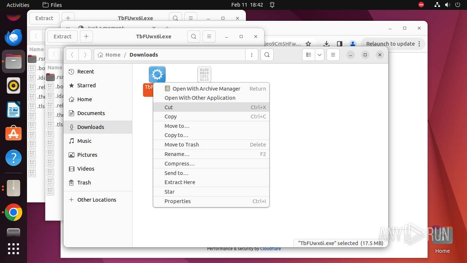Click Downloads in the path bar

(144, 55)
